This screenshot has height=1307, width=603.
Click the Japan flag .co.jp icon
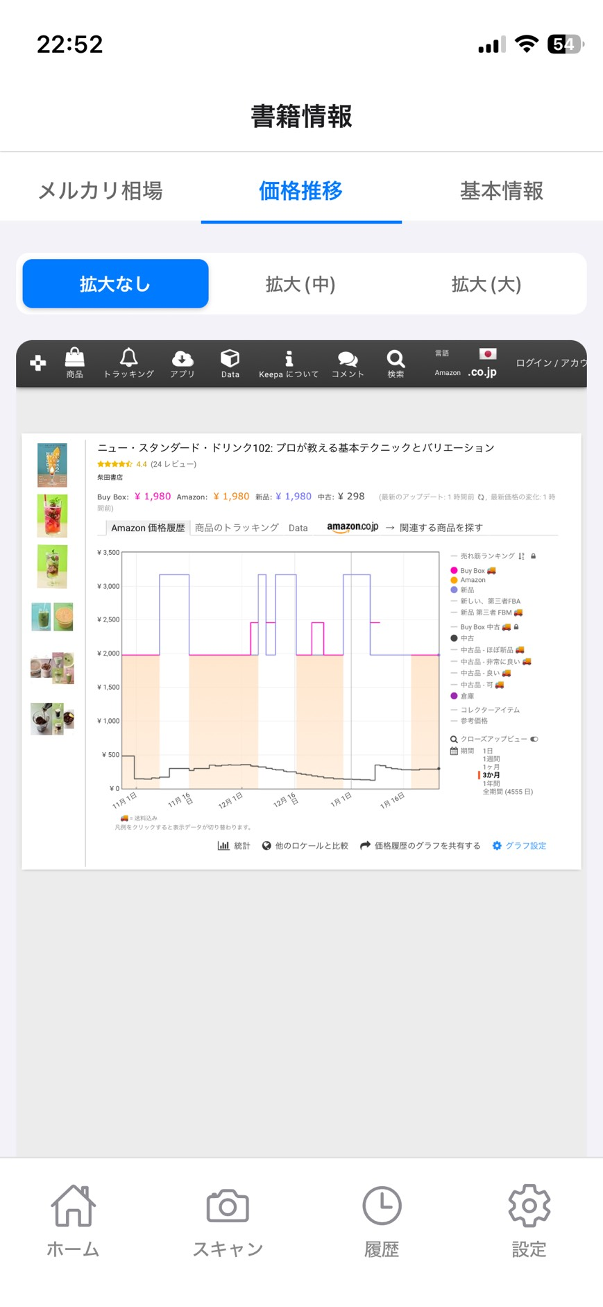pos(487,354)
